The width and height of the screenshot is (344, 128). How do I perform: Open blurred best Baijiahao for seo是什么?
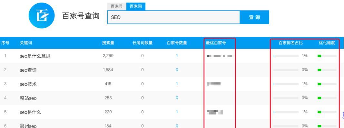click(x=215, y=112)
